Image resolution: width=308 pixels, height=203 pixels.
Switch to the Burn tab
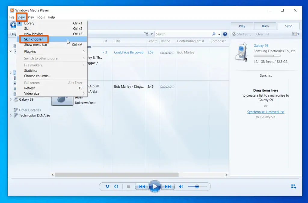tap(265, 26)
